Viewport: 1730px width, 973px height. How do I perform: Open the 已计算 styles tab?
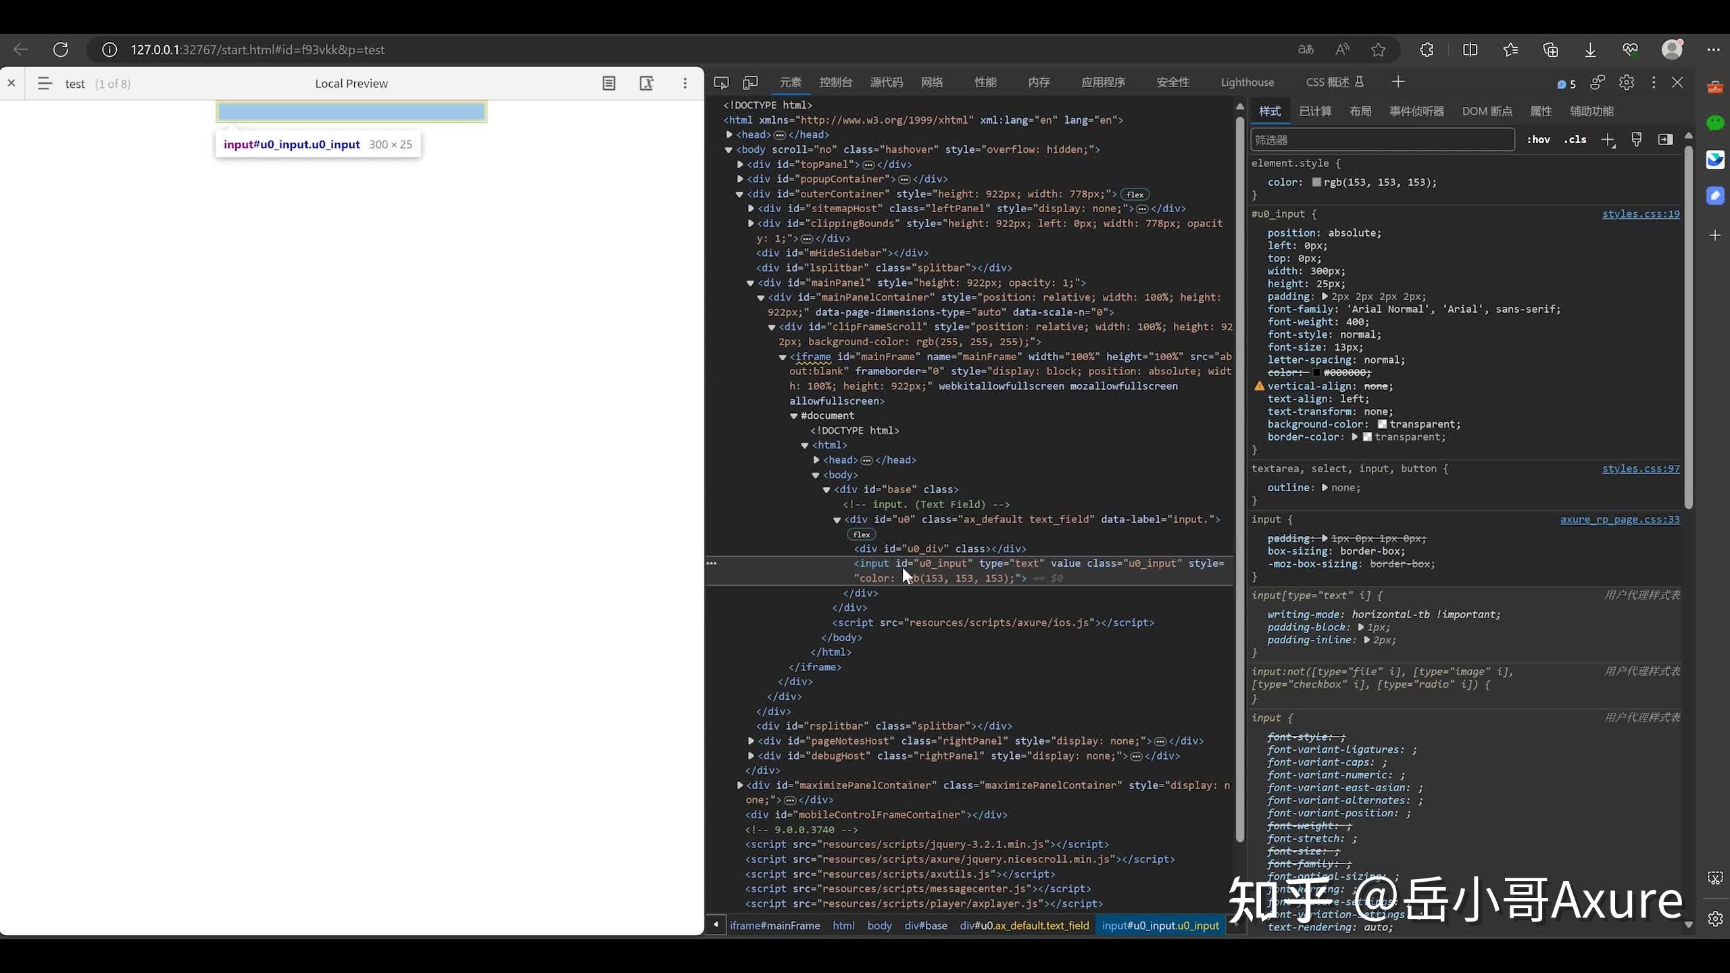pyautogui.click(x=1315, y=111)
